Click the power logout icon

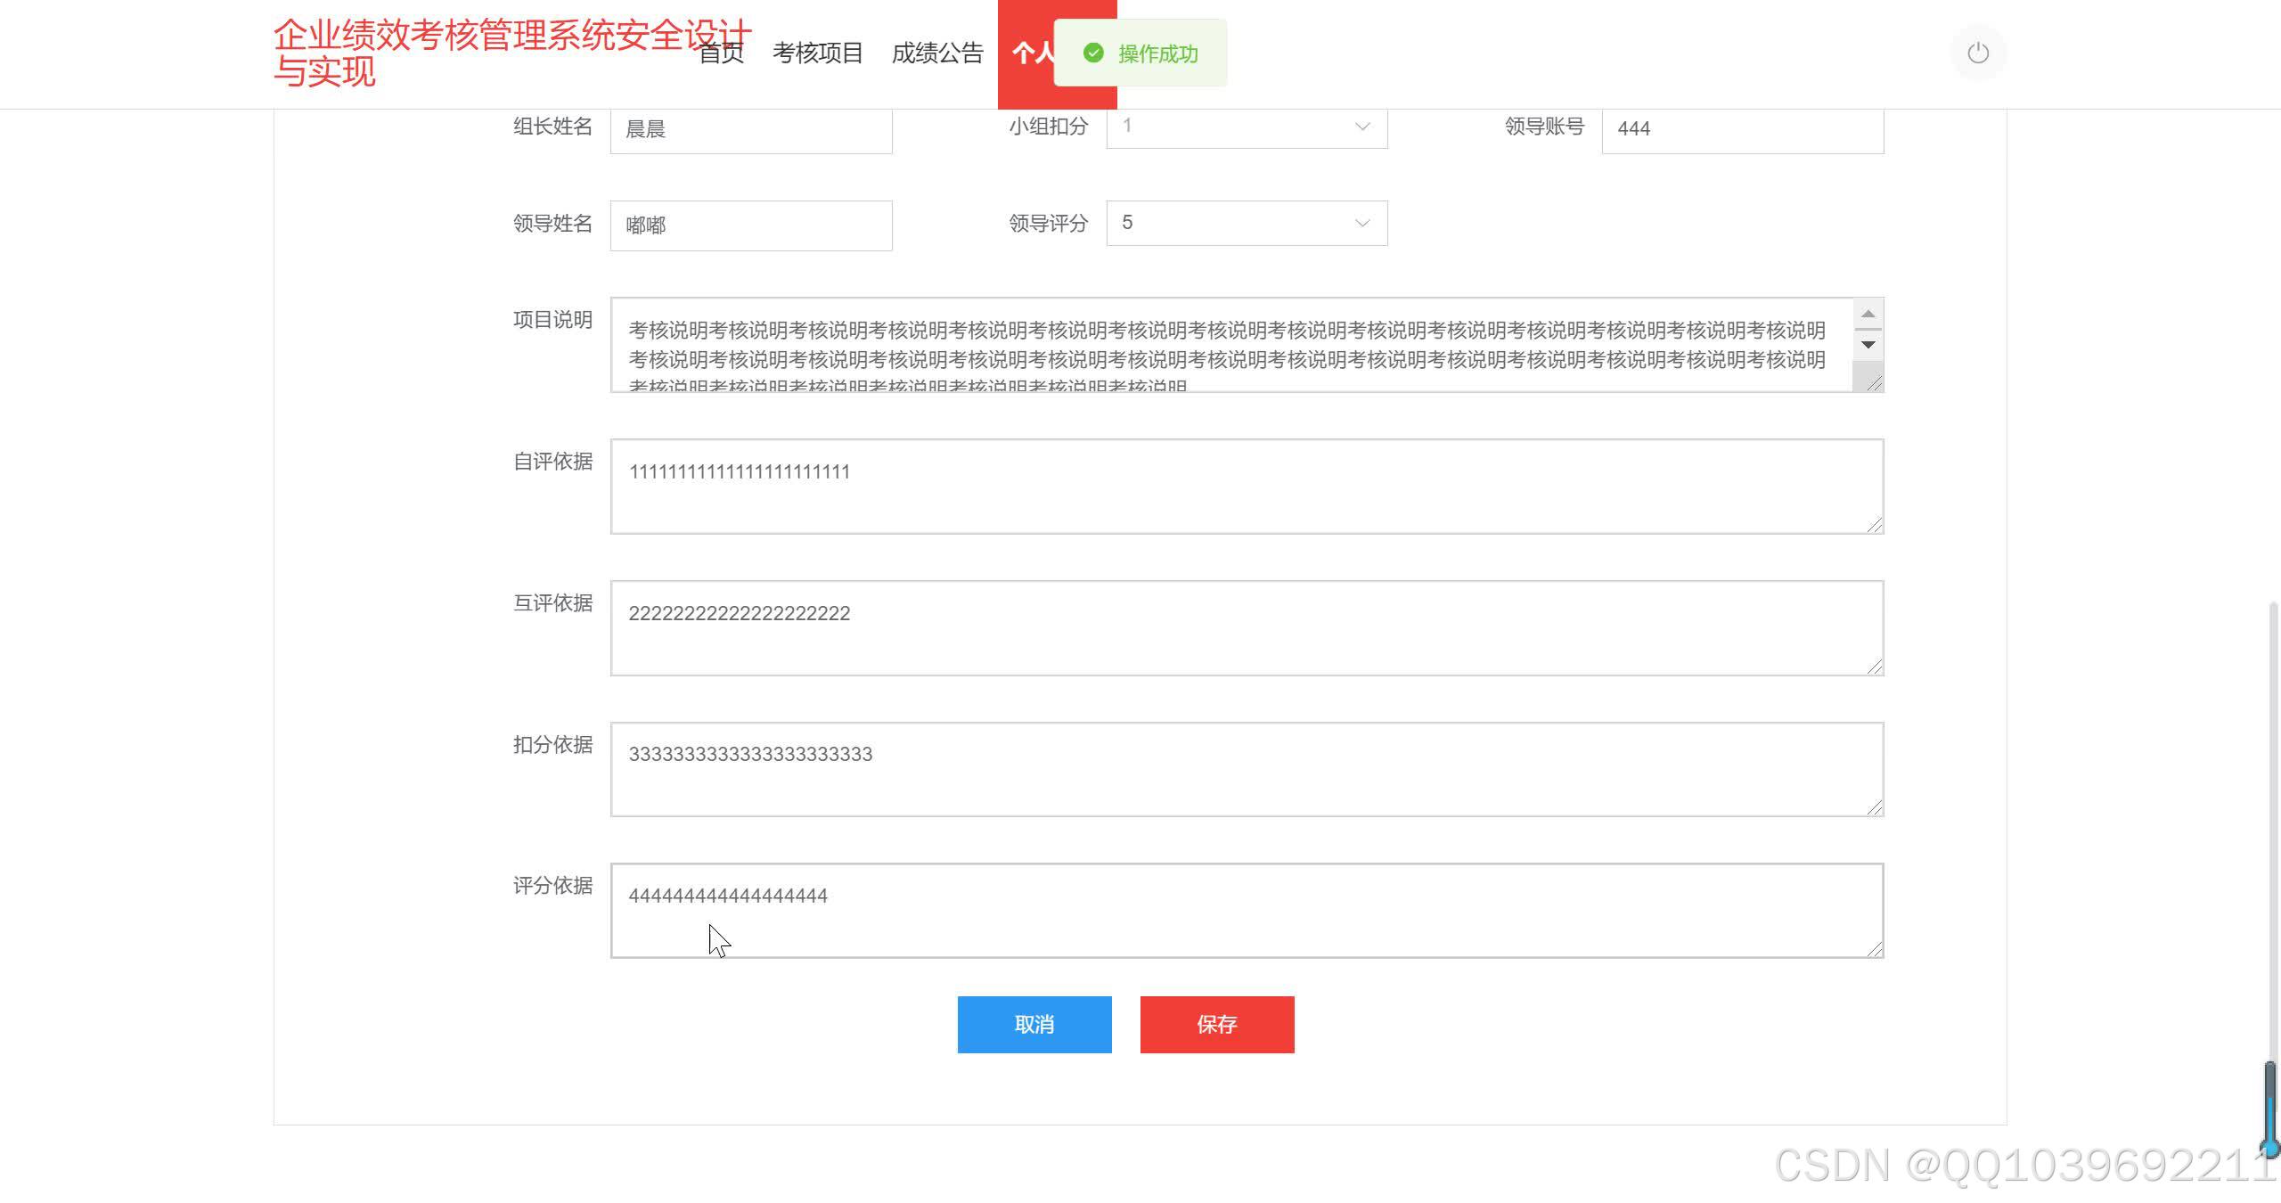[1977, 53]
